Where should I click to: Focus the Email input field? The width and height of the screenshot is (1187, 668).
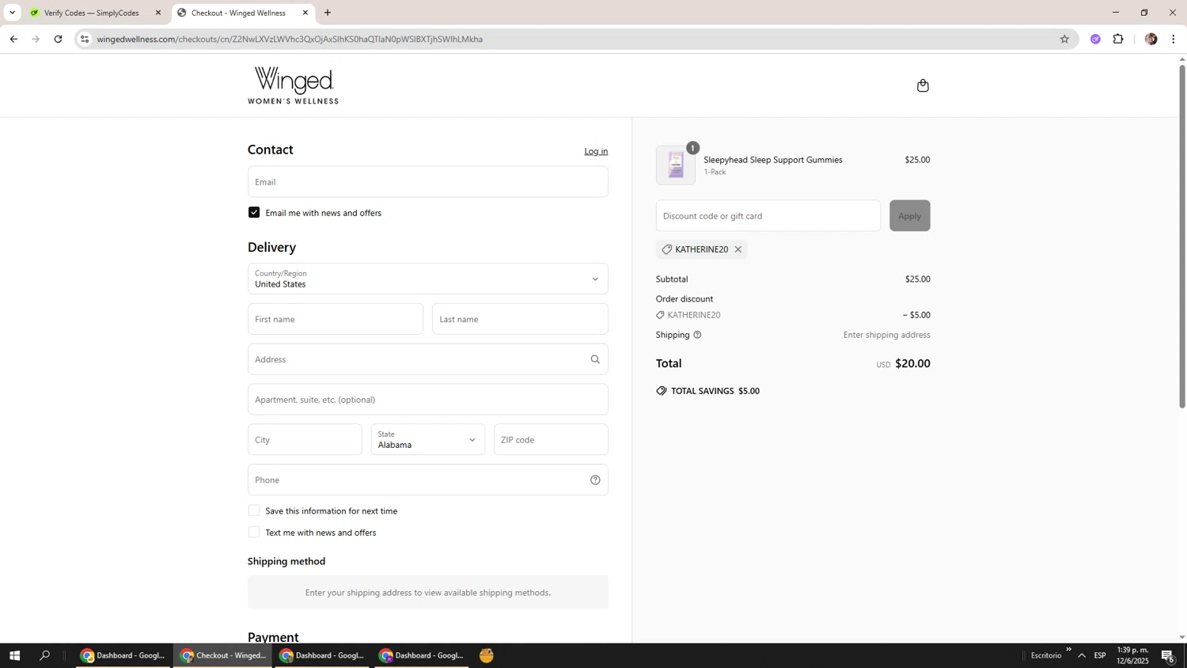428,181
